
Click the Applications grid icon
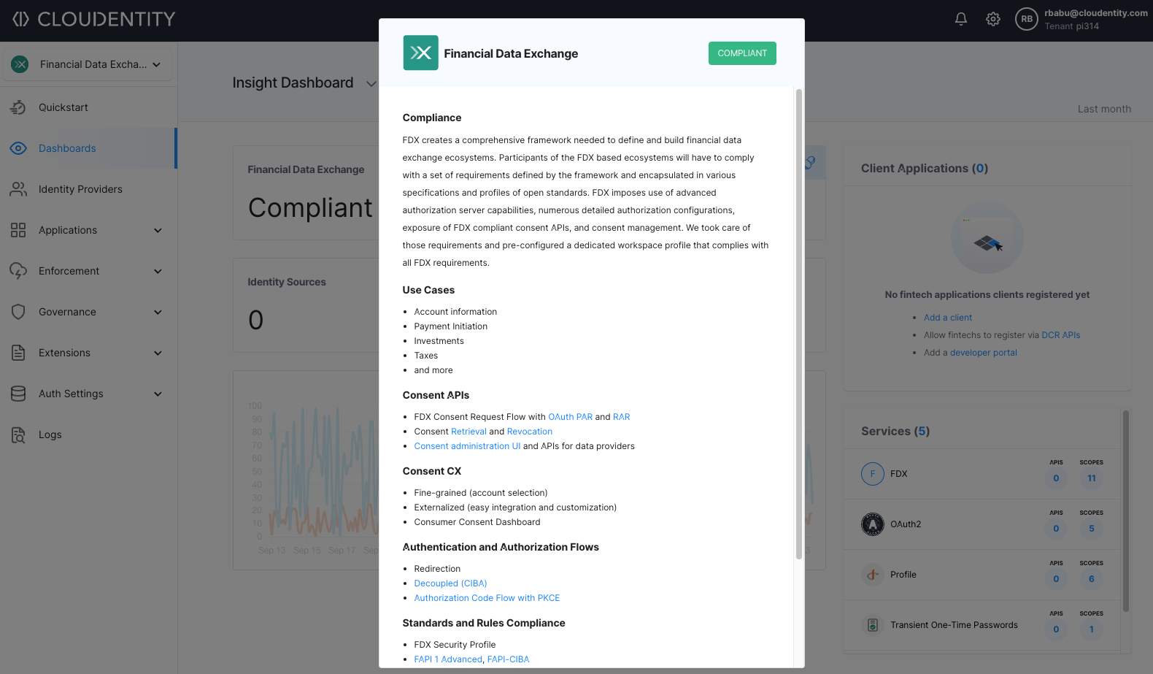[x=18, y=230]
